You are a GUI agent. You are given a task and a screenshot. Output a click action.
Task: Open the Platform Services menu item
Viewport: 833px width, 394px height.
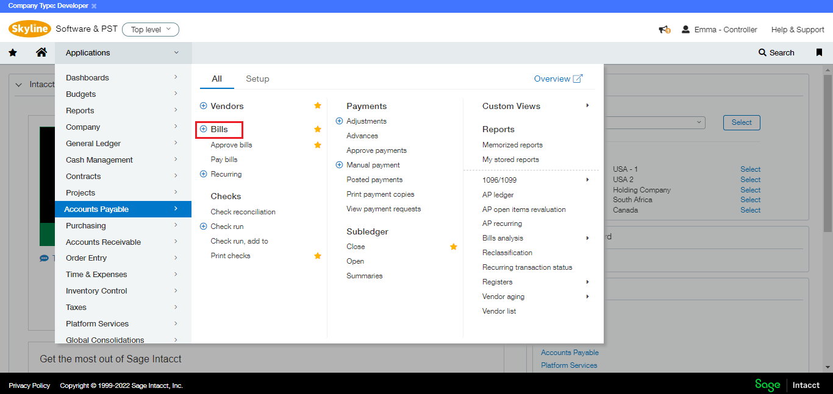[x=123, y=323]
